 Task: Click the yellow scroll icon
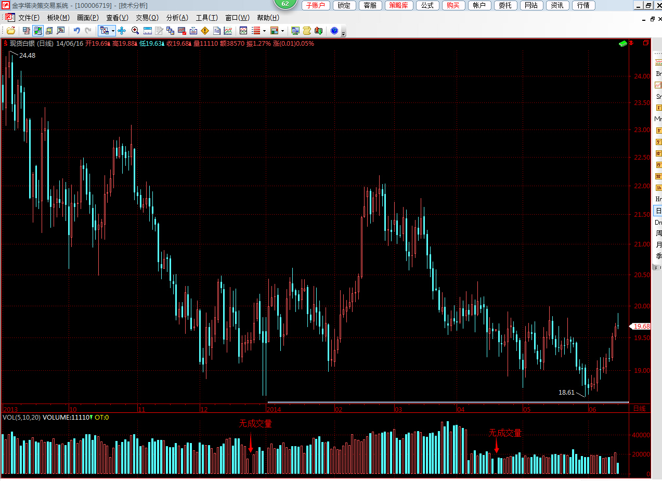click(x=307, y=31)
